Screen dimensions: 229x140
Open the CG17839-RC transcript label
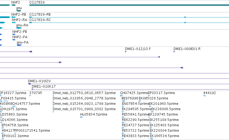tap(40, 20)
